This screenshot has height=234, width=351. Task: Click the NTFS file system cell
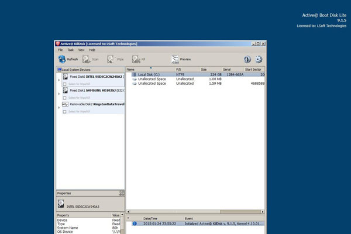click(x=180, y=74)
